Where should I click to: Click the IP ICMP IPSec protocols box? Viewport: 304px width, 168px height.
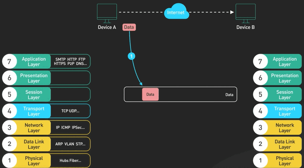pos(70,128)
